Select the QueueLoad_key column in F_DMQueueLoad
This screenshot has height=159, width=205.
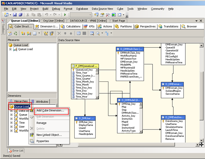click(84, 70)
